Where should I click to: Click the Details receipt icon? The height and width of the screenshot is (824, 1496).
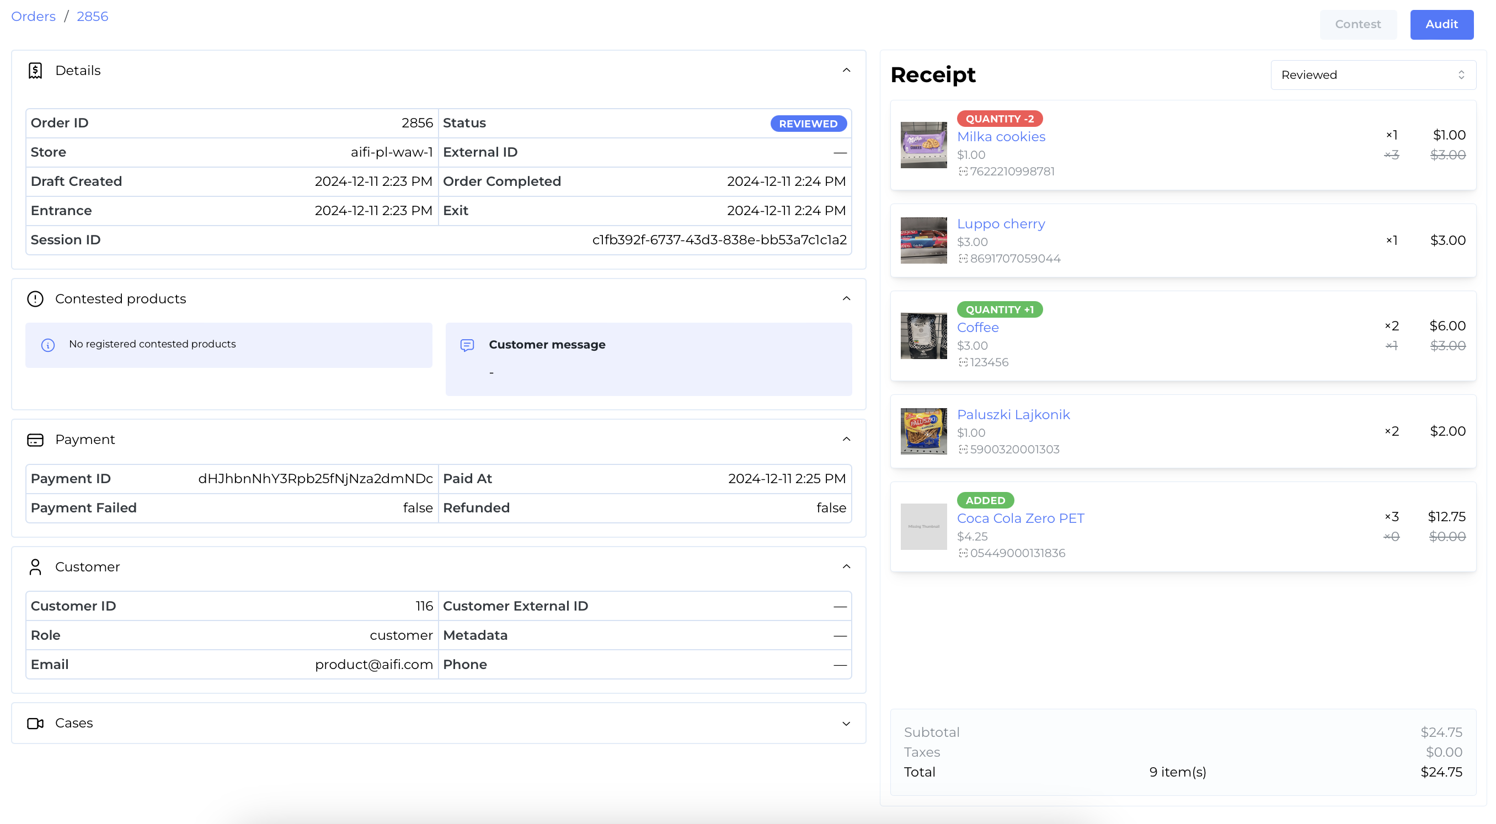pos(35,71)
